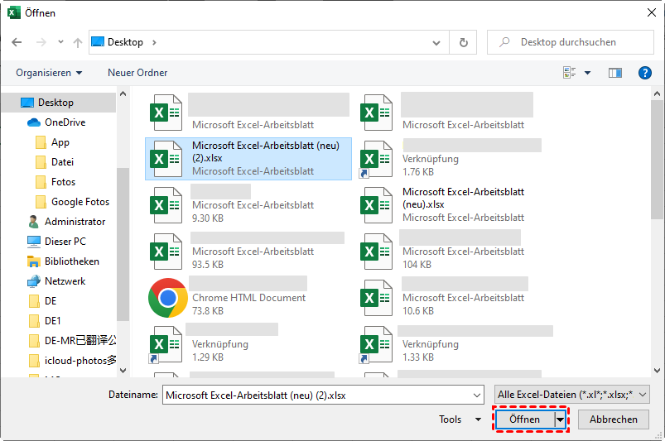This screenshot has width=665, height=441.
Task: Open the Dateiname history dropdown arrow
Action: click(475, 395)
